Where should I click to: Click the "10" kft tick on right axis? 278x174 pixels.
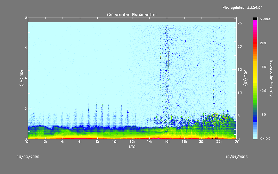(x=240, y=93)
